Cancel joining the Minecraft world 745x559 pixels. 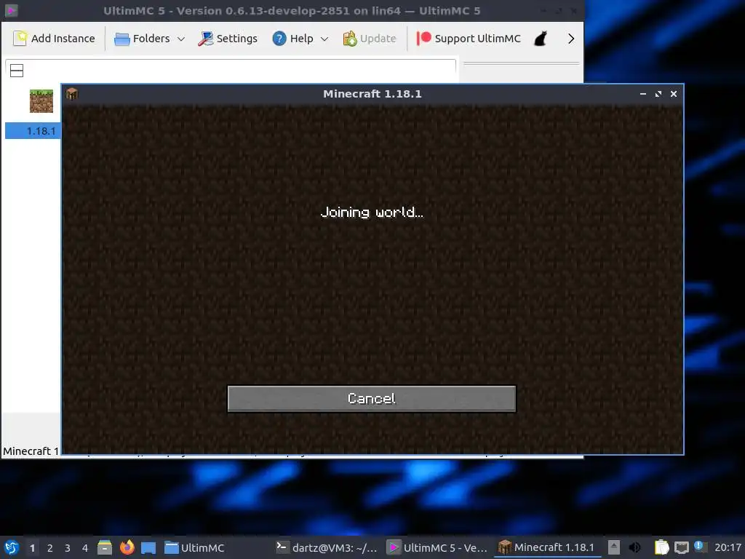pyautogui.click(x=372, y=398)
